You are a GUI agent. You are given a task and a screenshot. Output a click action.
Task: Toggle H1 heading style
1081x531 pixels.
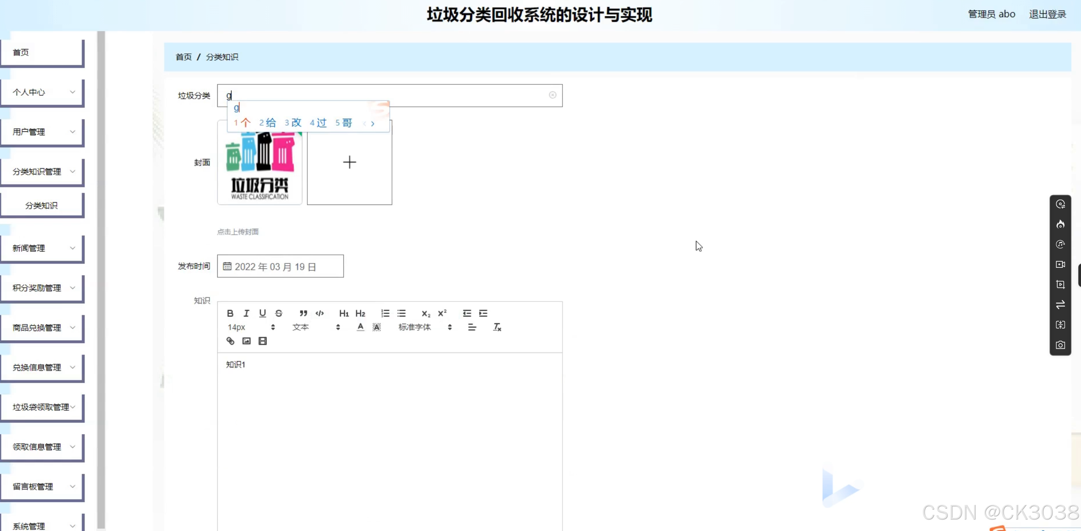(x=344, y=313)
